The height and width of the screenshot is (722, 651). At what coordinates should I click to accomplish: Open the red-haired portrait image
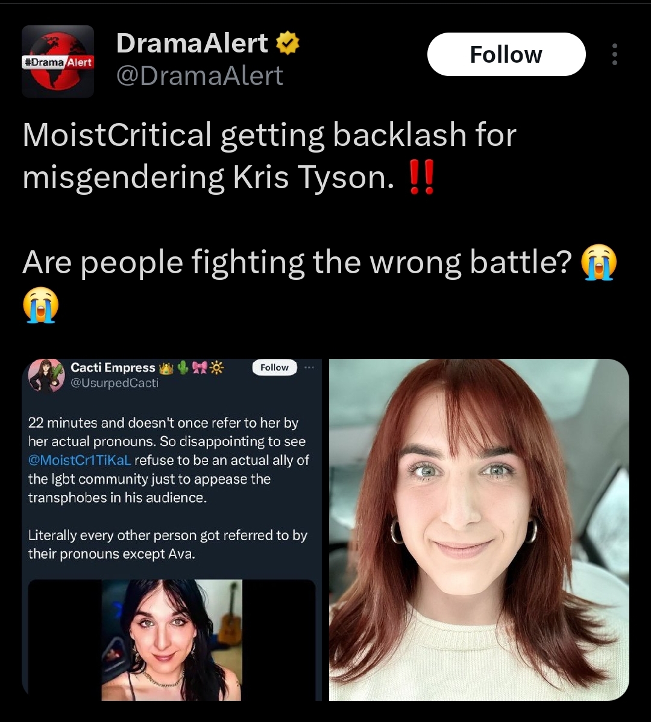[479, 530]
